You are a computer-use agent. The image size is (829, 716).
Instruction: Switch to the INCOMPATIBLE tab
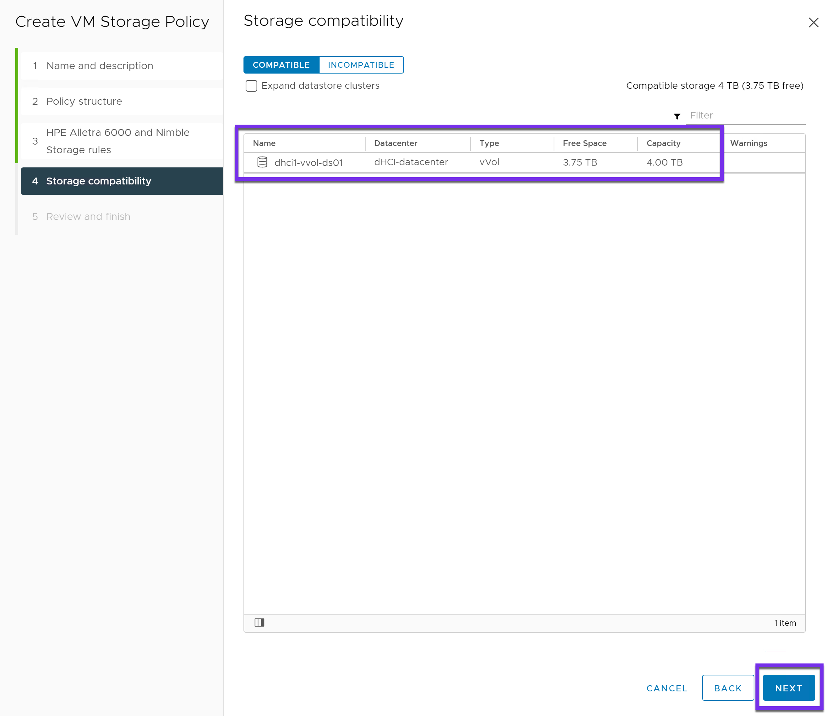361,65
